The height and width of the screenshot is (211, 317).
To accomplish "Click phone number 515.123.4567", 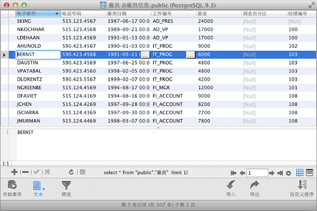I will pyautogui.click(x=79, y=21).
